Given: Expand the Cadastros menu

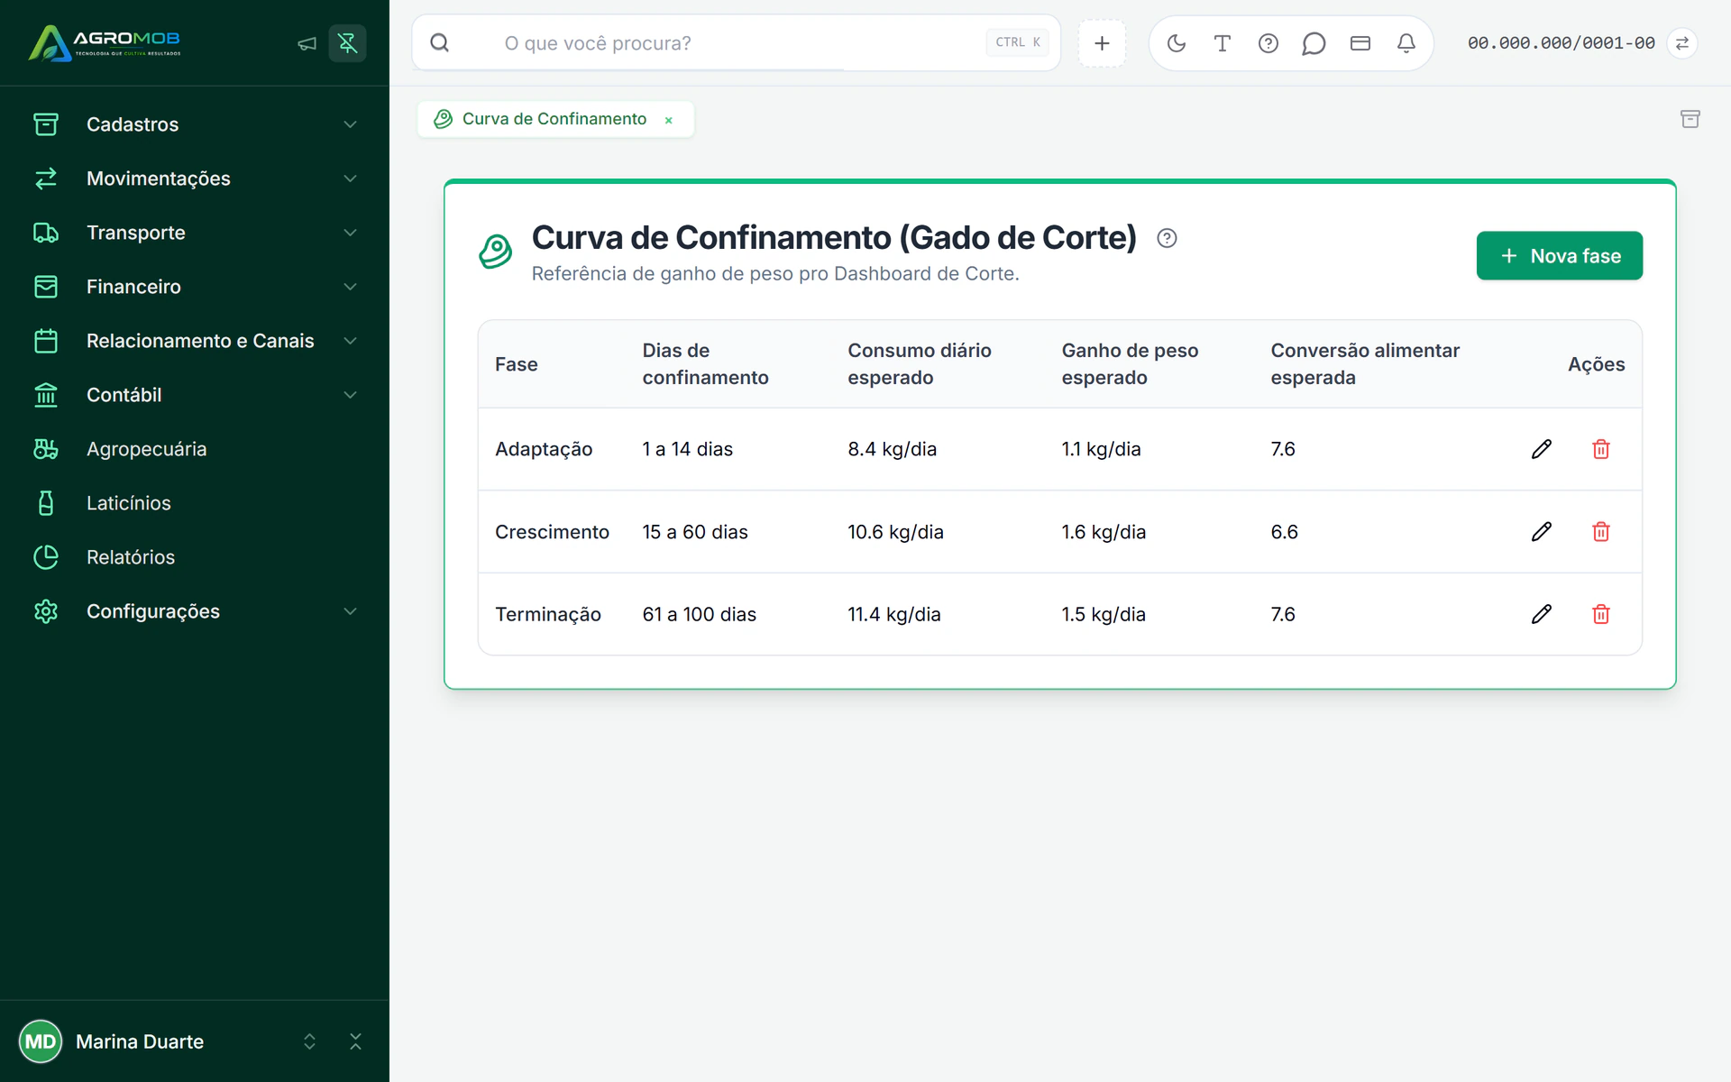Looking at the screenshot, I should [x=195, y=124].
